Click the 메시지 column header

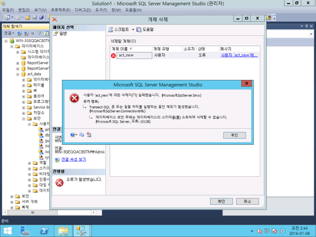239,49
